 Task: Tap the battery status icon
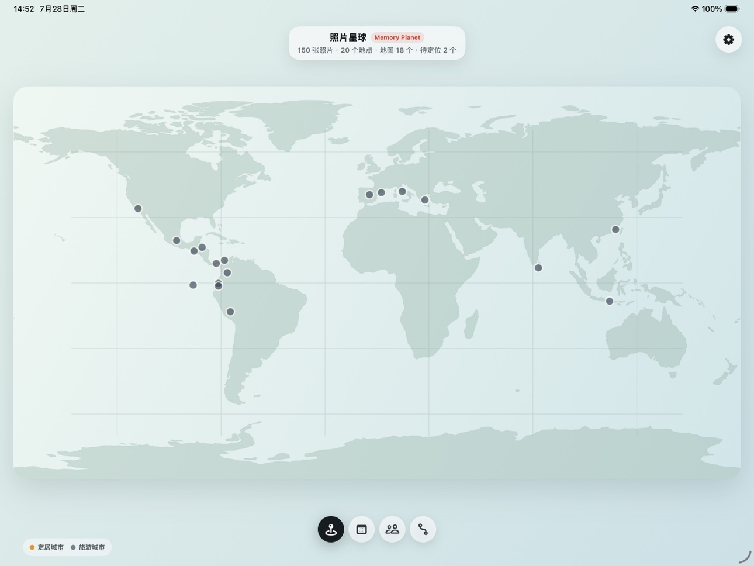pos(732,9)
